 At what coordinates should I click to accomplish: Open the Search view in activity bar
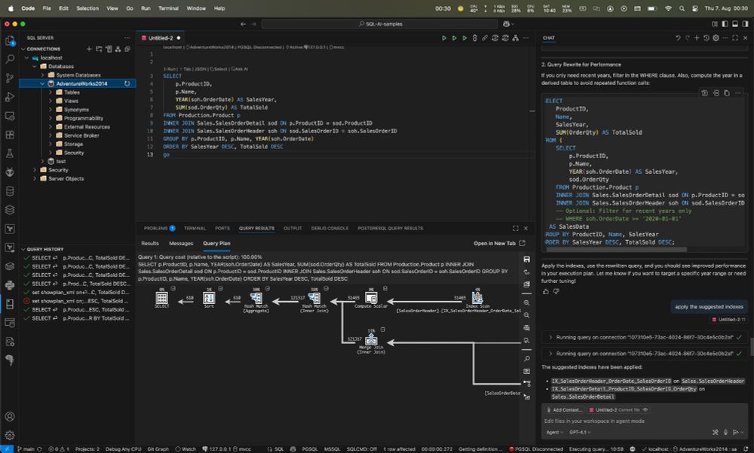click(x=10, y=59)
